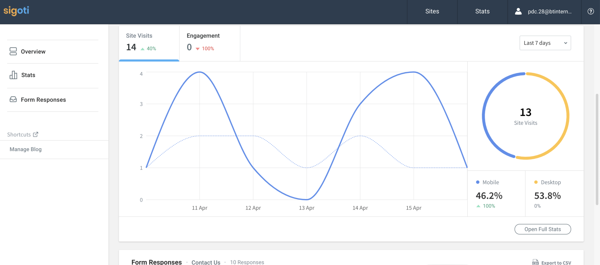The image size is (600, 265).
Task: Switch to the Site Visits tab
Action: pyautogui.click(x=149, y=43)
